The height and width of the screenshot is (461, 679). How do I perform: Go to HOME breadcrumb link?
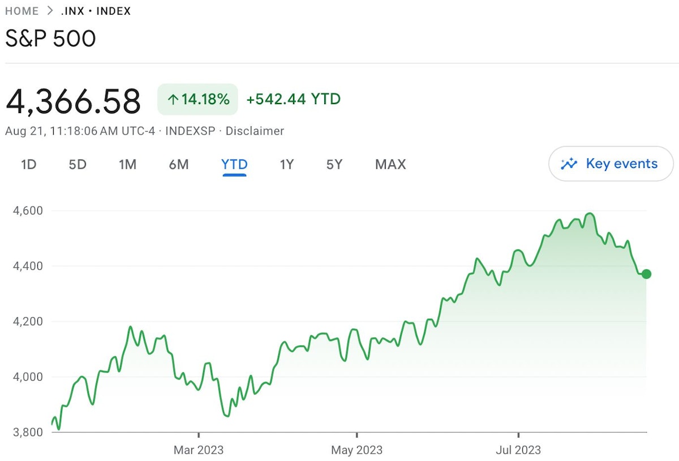point(22,11)
